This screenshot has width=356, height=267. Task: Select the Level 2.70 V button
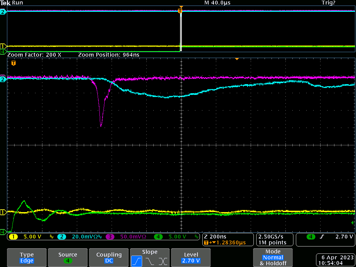[x=191, y=258]
